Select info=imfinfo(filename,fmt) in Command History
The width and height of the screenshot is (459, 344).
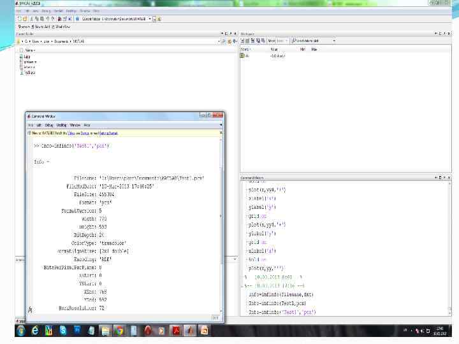[281, 294]
